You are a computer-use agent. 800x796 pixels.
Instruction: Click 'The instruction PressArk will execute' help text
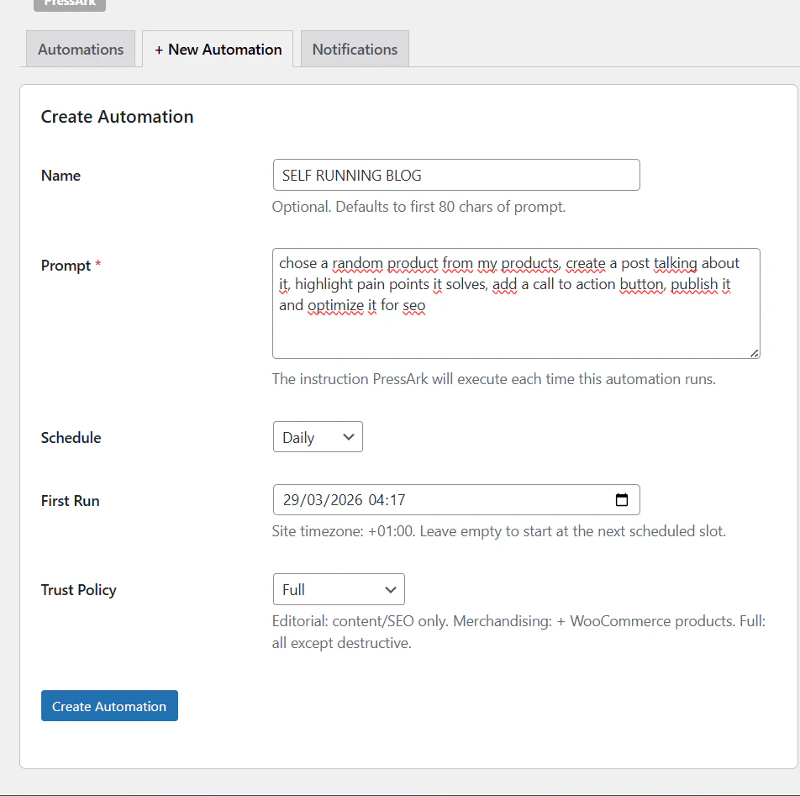(494, 379)
